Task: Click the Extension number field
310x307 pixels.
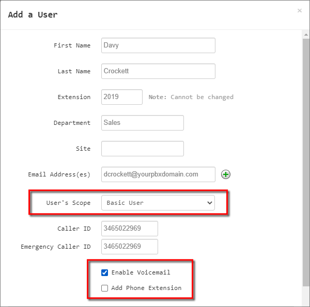Action: pos(122,97)
